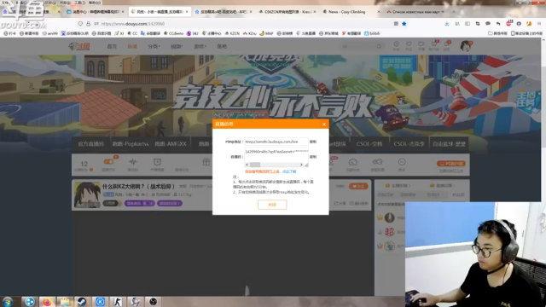
Task: Open the file explorer folder from taskbar
Action: click(65, 302)
